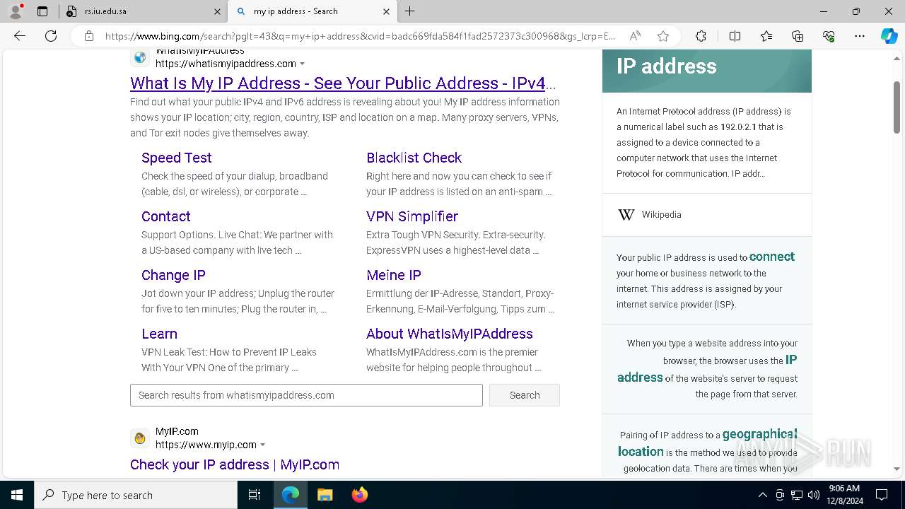The height and width of the screenshot is (509, 905).
Task: Add page to favorites star
Action: coord(663,36)
